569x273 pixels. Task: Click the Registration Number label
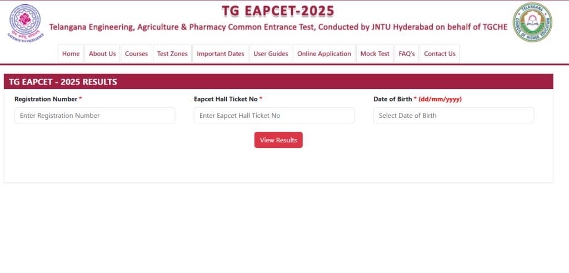pyautogui.click(x=48, y=99)
